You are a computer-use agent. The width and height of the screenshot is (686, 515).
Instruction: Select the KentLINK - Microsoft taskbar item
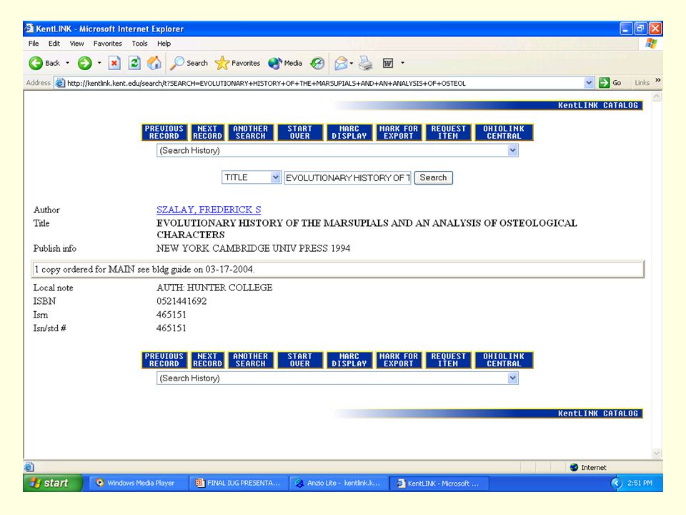[439, 484]
